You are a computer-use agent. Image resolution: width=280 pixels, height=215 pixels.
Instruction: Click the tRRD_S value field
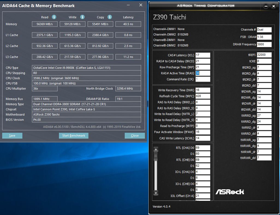203,108
